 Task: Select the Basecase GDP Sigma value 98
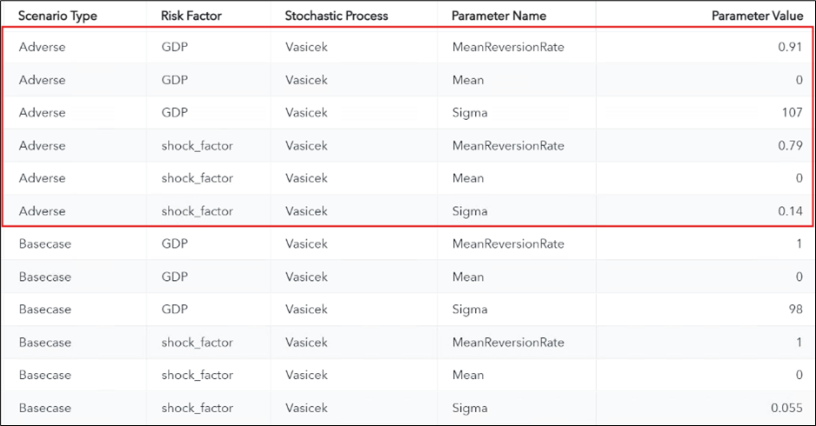793,310
